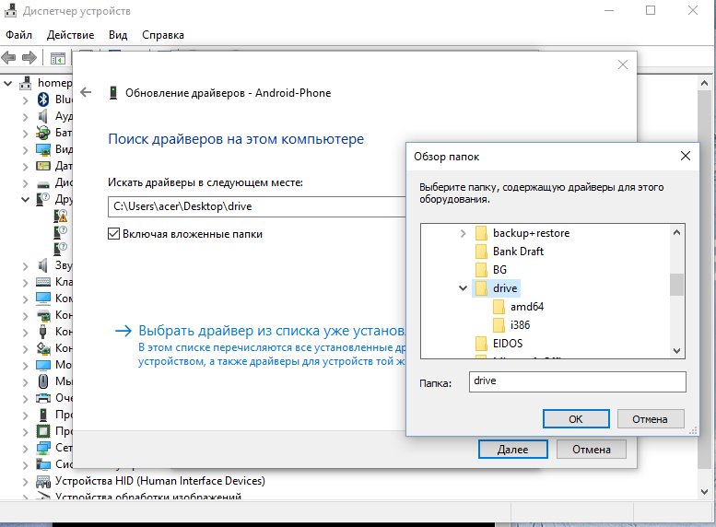This screenshot has width=716, height=527.
Task: Click the folder tree vertical scrollbar thumb
Action: tap(676, 284)
